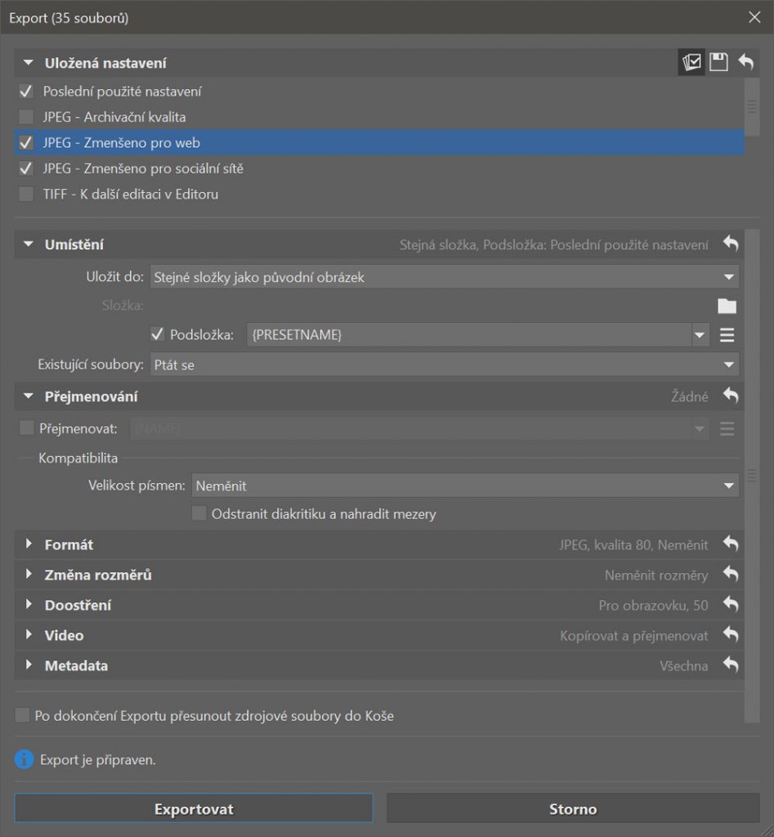774x837 pixels.
Task: Enable the JPEG - Archivační kvalita checkbox
Action: [x=26, y=117]
